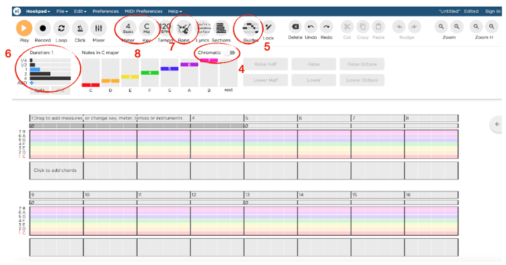This screenshot has width=506, height=265.
Task: Open the Hookpad dropdown menu
Action: pos(40,11)
